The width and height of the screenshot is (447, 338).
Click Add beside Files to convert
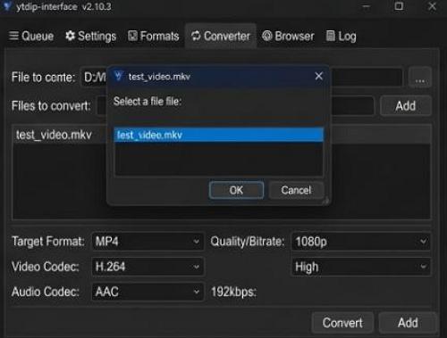(406, 106)
